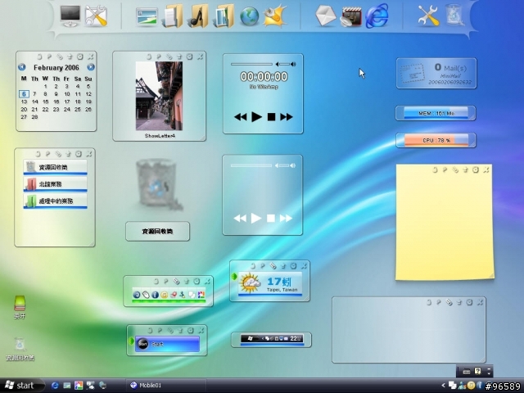
Task: Open the control panel wrench-and-envelope dock icon
Action: coord(96,16)
